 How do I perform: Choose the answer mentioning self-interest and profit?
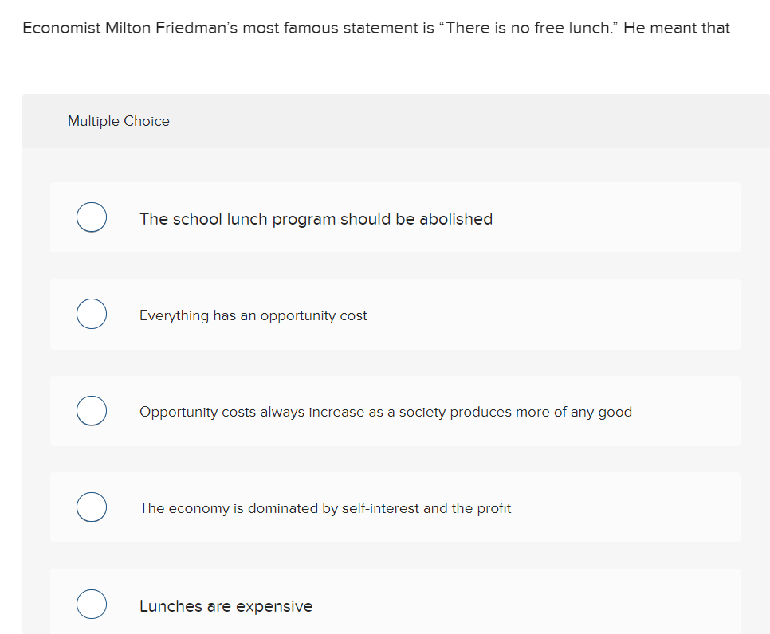tap(325, 508)
